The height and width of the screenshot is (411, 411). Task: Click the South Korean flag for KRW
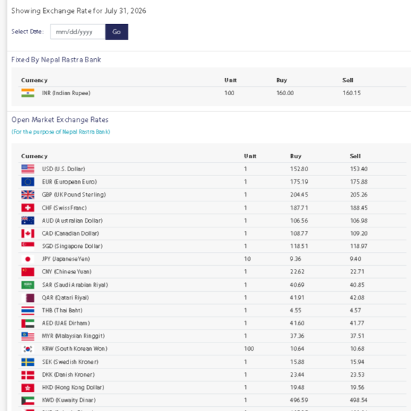click(28, 349)
